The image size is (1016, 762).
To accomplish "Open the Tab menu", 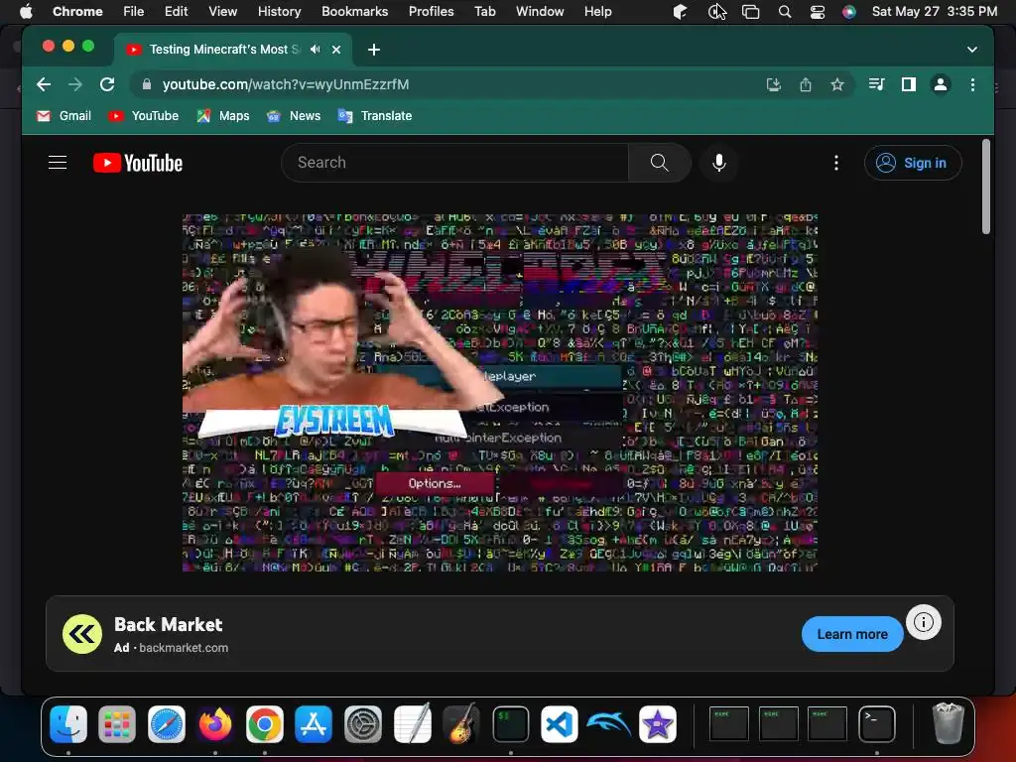I will pos(484,12).
